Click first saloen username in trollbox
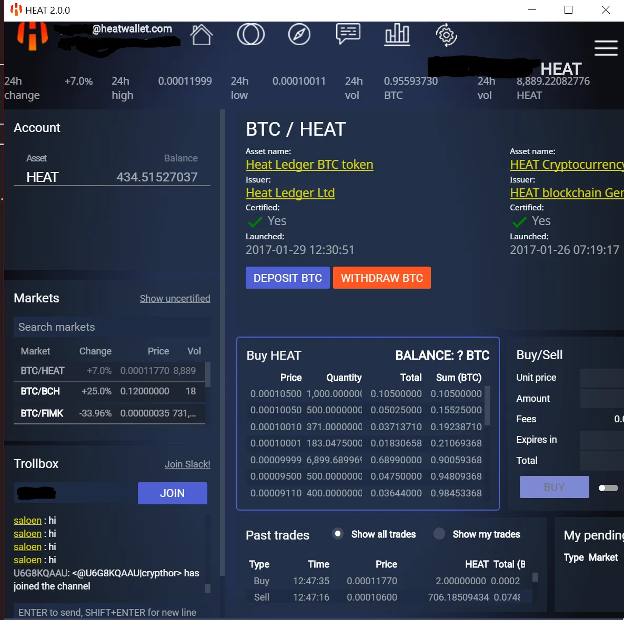 [x=27, y=521]
